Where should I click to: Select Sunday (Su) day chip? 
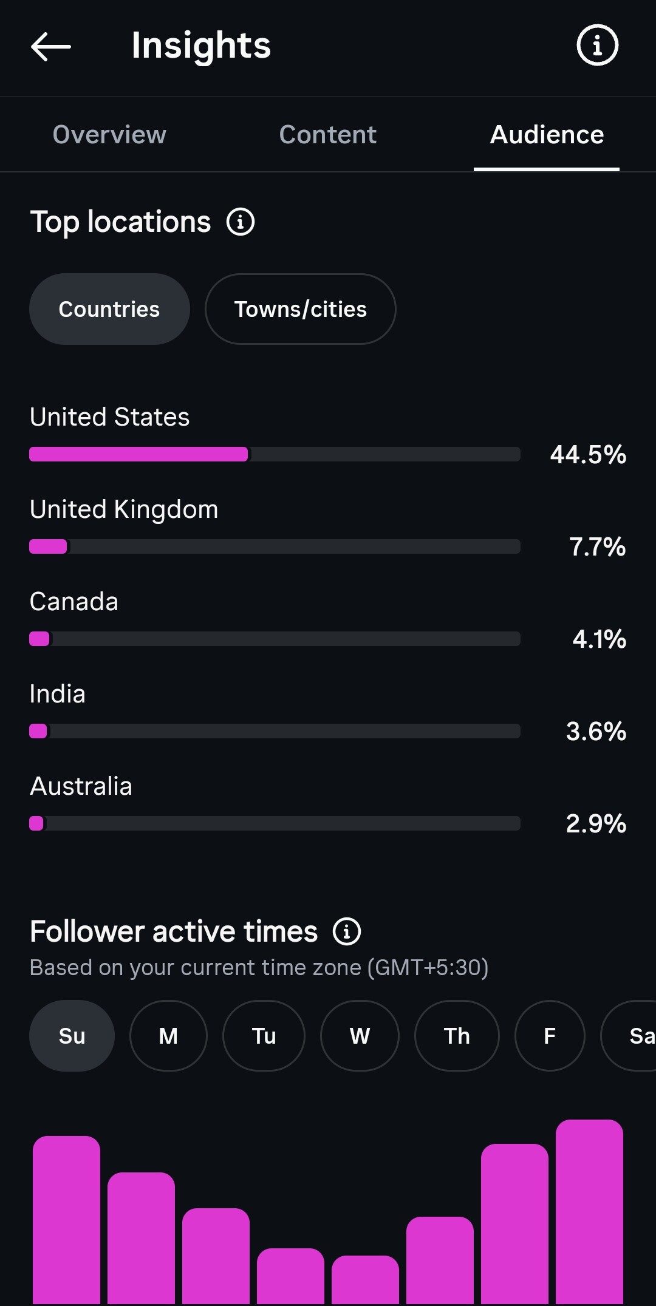(72, 1036)
